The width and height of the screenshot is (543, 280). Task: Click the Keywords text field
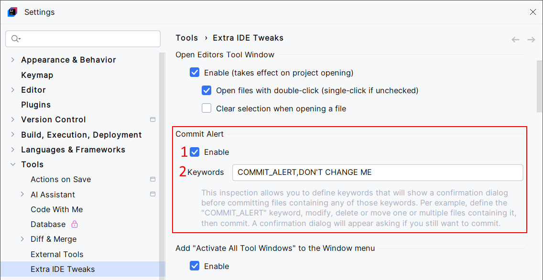[x=378, y=172]
